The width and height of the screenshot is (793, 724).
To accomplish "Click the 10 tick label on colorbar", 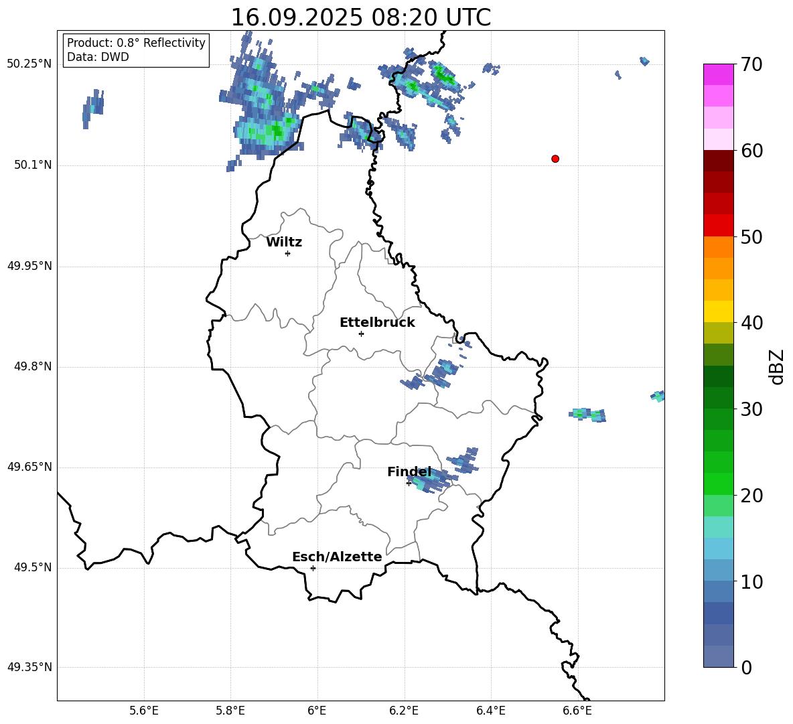I will 751,581.
